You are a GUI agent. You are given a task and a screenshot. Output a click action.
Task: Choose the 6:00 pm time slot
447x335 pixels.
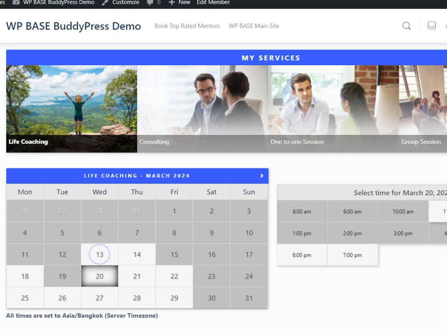[302, 255]
